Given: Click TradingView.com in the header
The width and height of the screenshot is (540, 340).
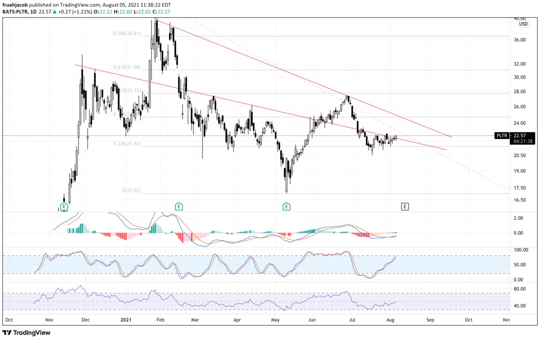Looking at the screenshot, I should (81, 5).
